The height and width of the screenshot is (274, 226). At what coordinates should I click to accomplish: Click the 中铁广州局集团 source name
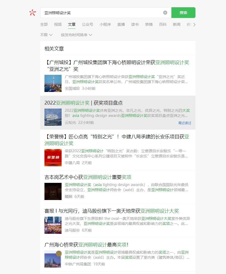78,264
